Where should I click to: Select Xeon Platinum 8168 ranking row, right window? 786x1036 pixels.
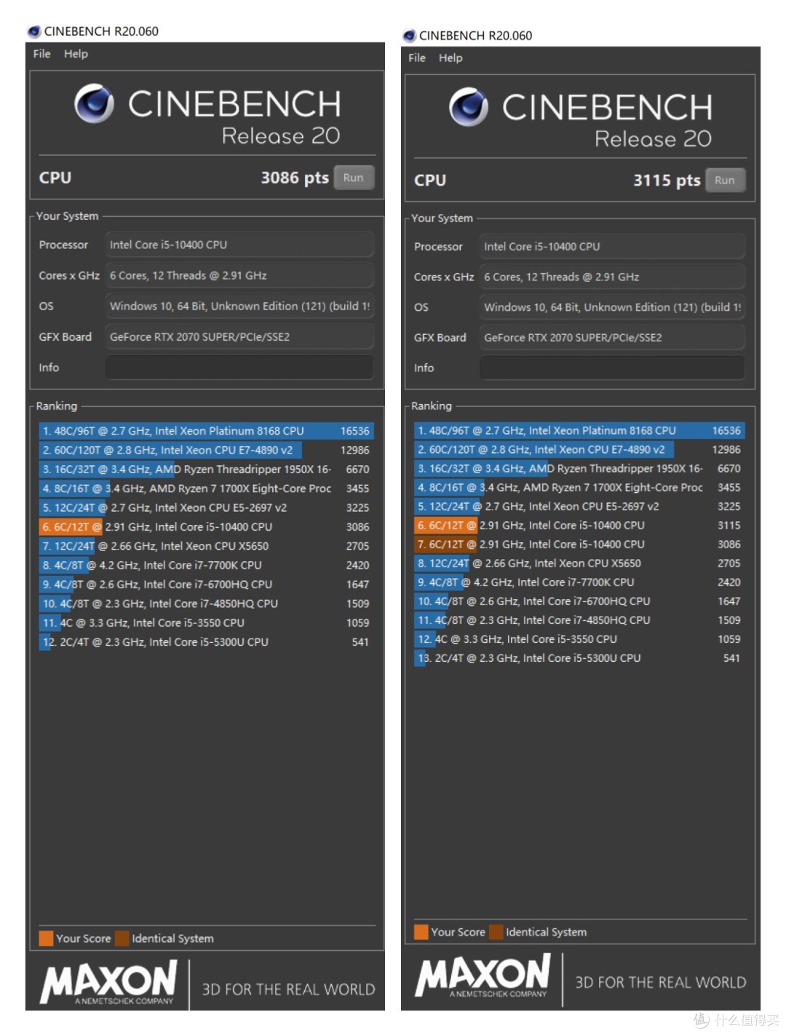click(x=579, y=430)
